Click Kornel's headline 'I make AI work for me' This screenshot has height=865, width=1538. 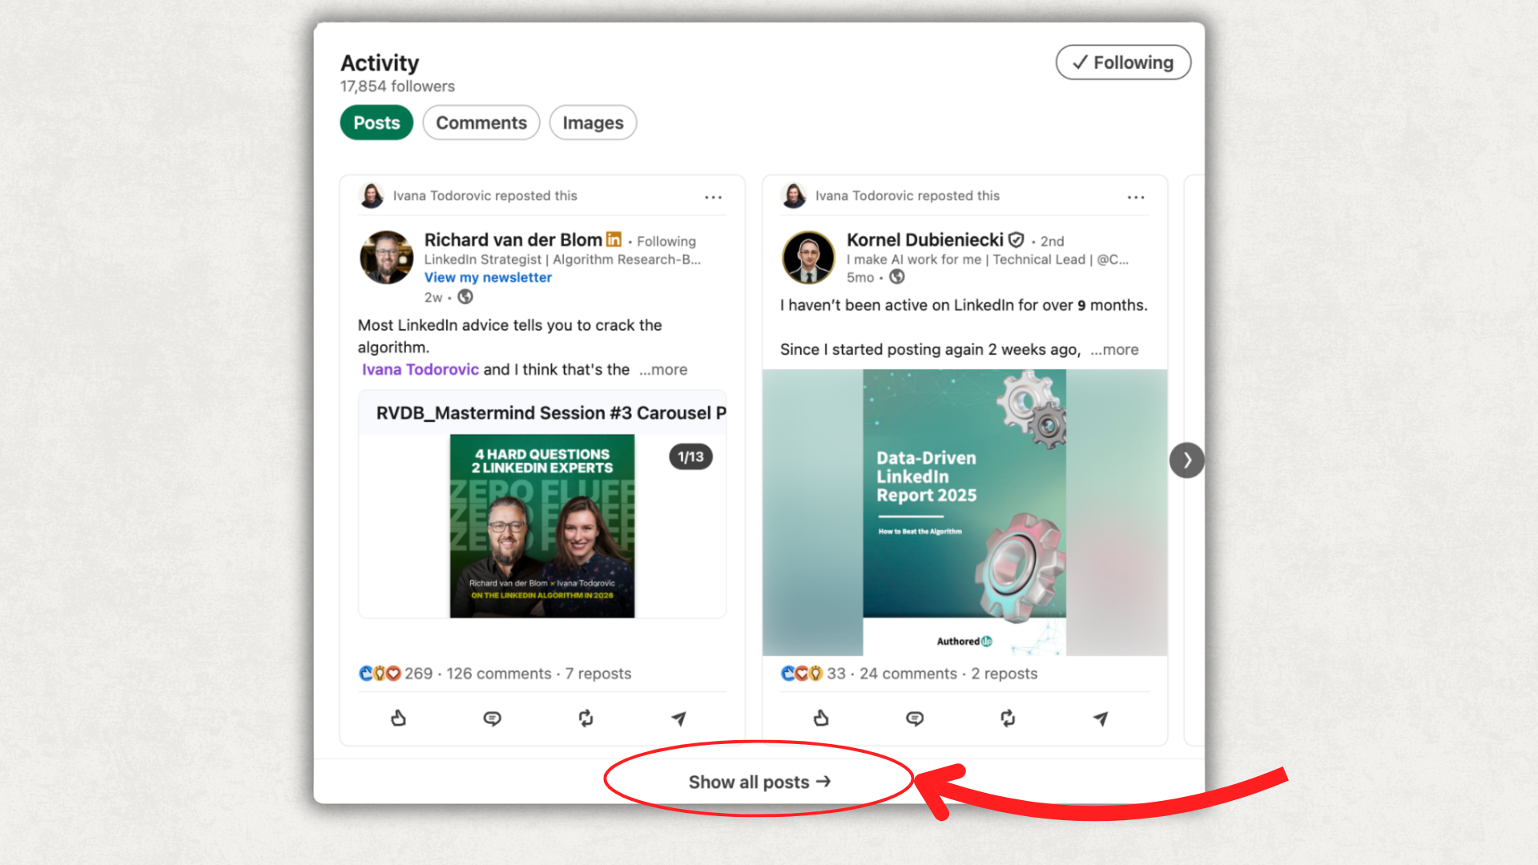tap(988, 259)
